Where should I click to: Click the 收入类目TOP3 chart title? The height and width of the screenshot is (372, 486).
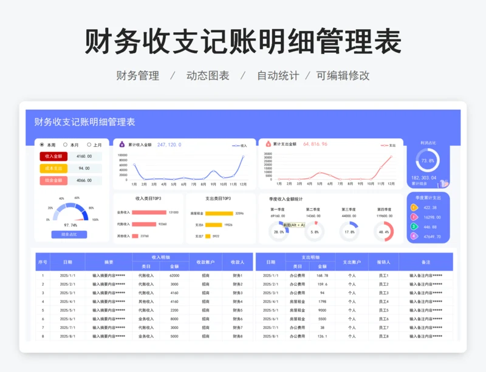pos(148,198)
